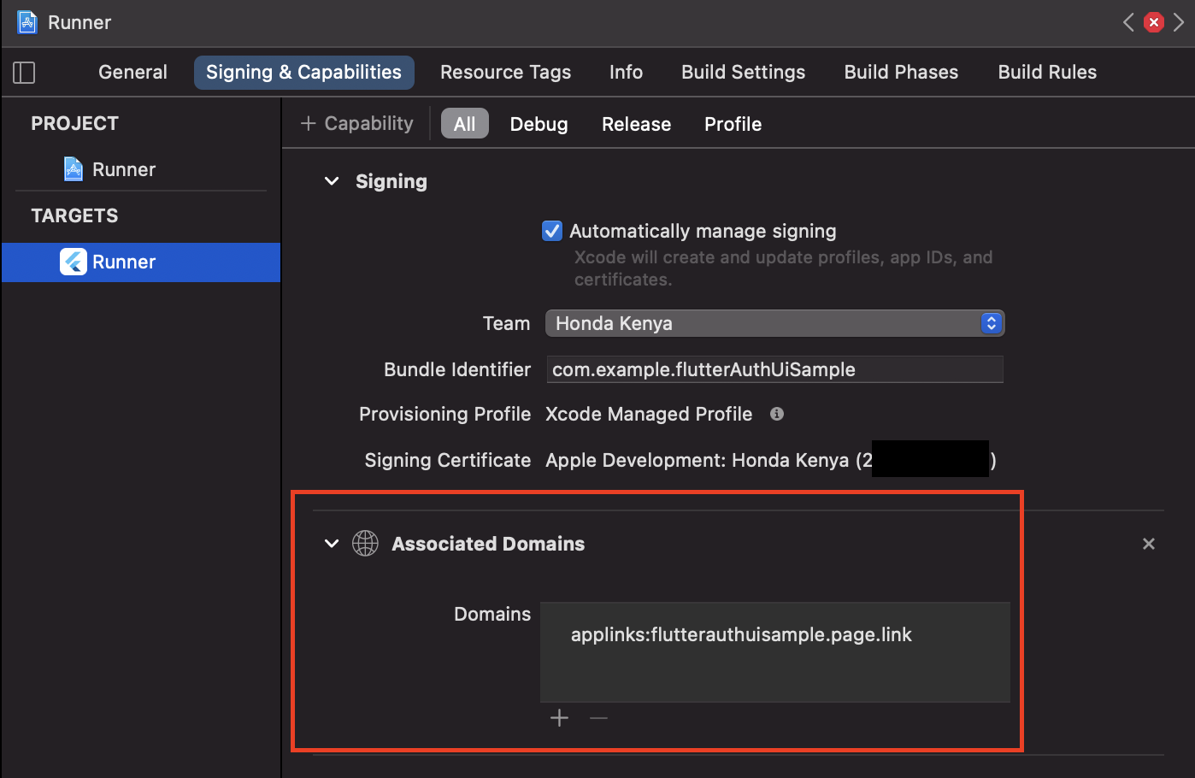The image size is (1195, 778).
Task: Open the General tab
Action: (132, 73)
